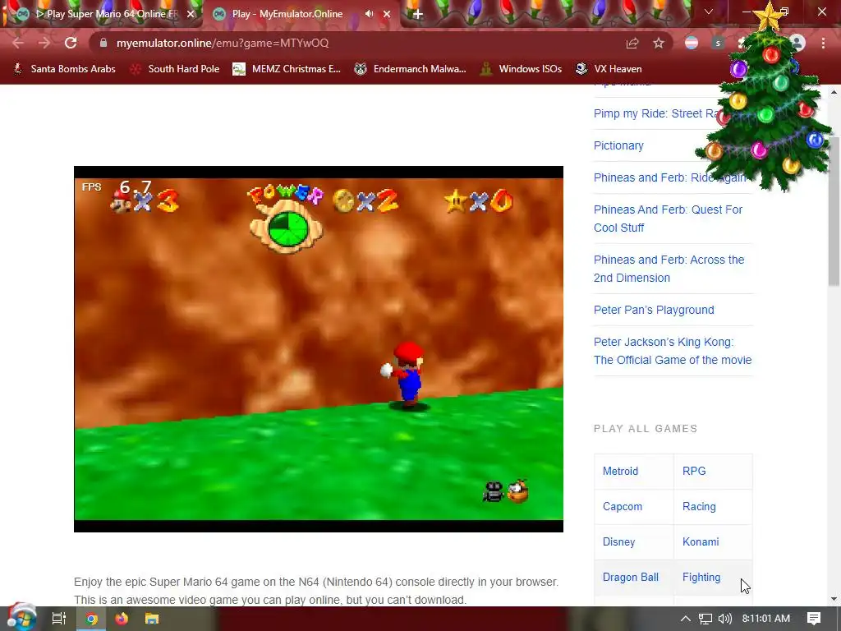Screen dimensions: 841x631
Task: Select the Konami category
Action: [701, 542]
